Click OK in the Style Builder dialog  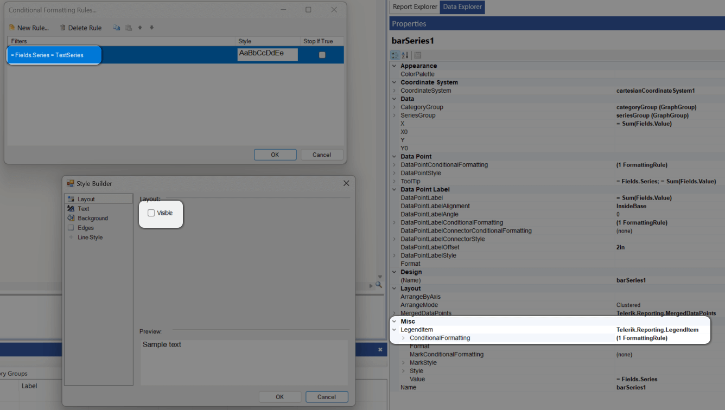click(279, 396)
